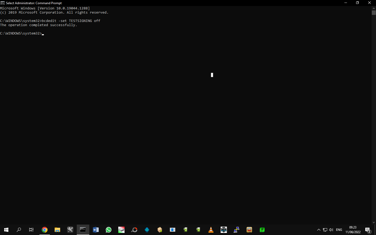Click the Microsoft Windows version line
Image resolution: width=376 pixels, height=235 pixels.
coord(45,8)
